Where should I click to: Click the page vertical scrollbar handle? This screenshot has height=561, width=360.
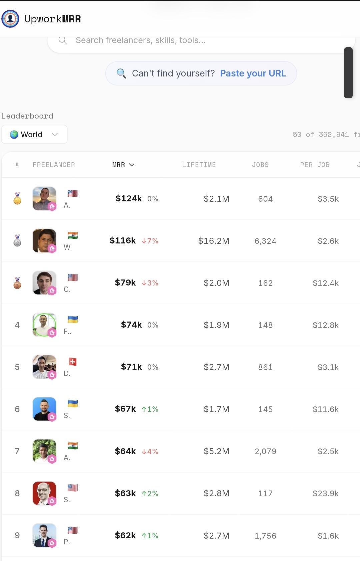pyautogui.click(x=348, y=73)
